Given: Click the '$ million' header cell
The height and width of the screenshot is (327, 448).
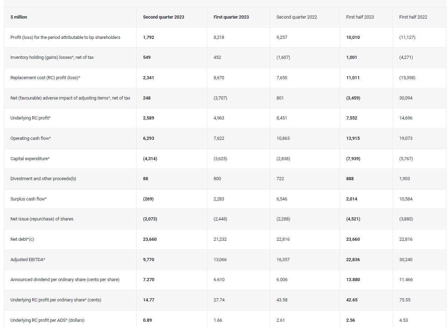Looking at the screenshot, I should pyautogui.click(x=19, y=17).
